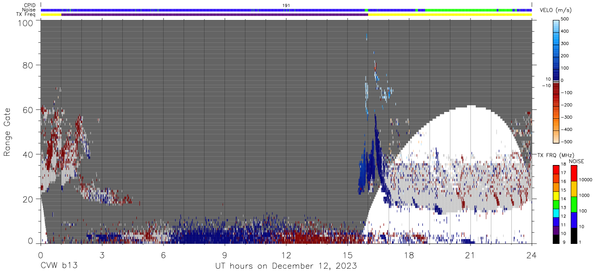The width and height of the screenshot is (598, 276).
Task: Click the '1000' NOISE legend label
Action: (x=584, y=195)
